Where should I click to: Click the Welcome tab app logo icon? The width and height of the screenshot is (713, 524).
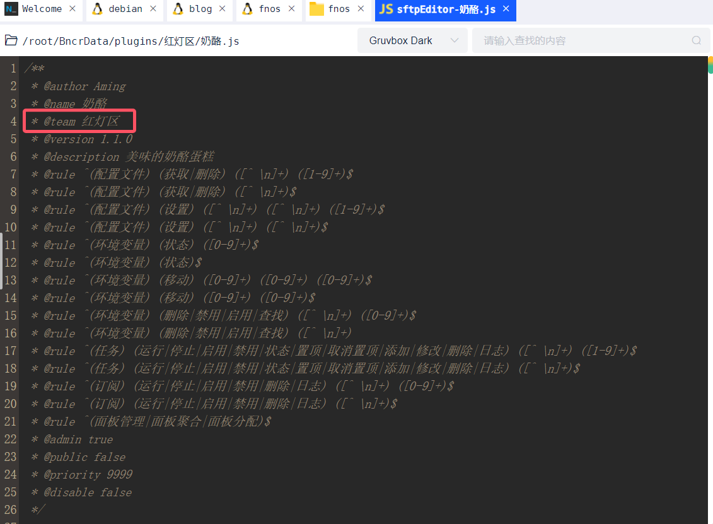11,9
